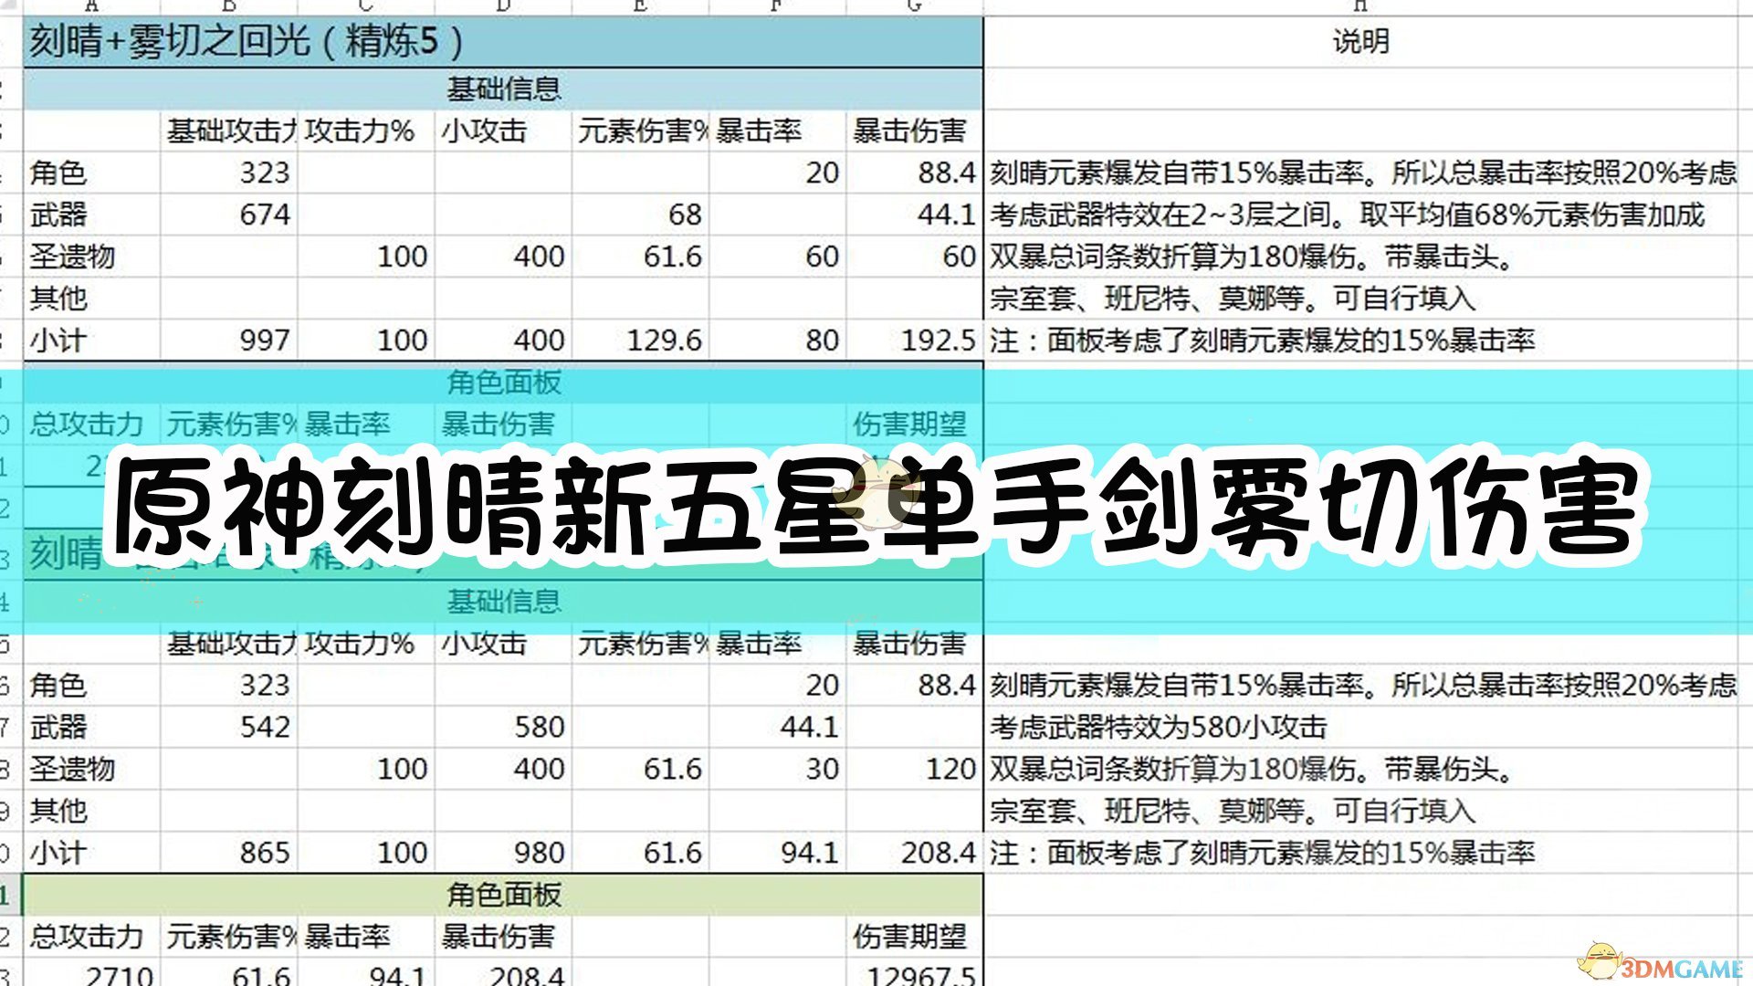Viewport: 1753px width, 986px height.
Task: Select the 192.5 crit damage subtotal cell
Action: (937, 341)
